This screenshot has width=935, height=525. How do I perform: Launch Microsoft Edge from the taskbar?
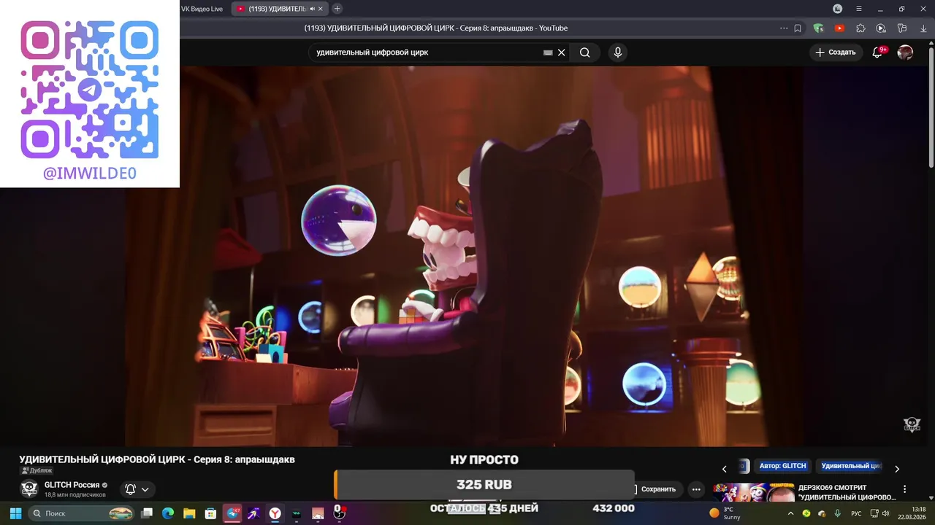click(x=168, y=513)
